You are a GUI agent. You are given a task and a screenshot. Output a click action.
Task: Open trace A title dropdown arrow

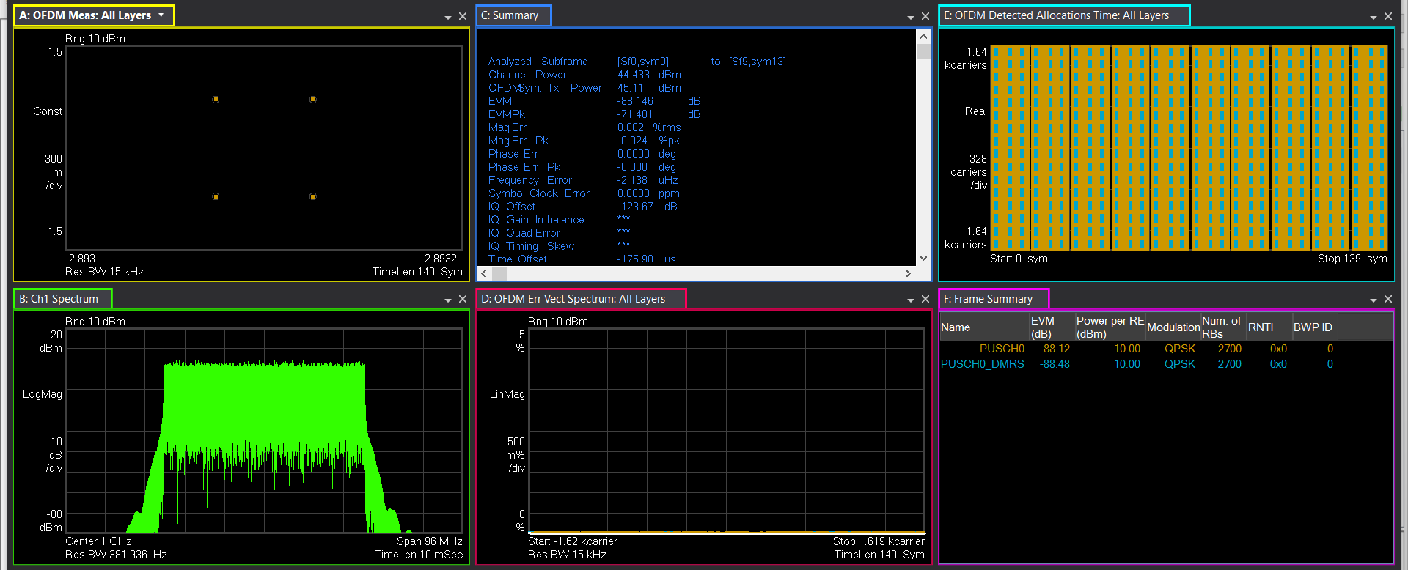click(161, 15)
